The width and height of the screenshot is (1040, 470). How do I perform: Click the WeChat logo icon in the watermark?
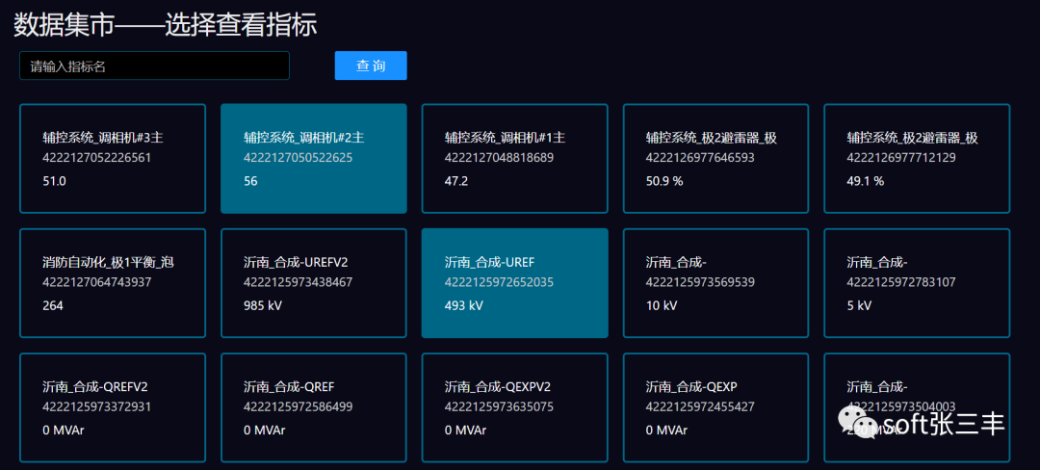point(858,422)
